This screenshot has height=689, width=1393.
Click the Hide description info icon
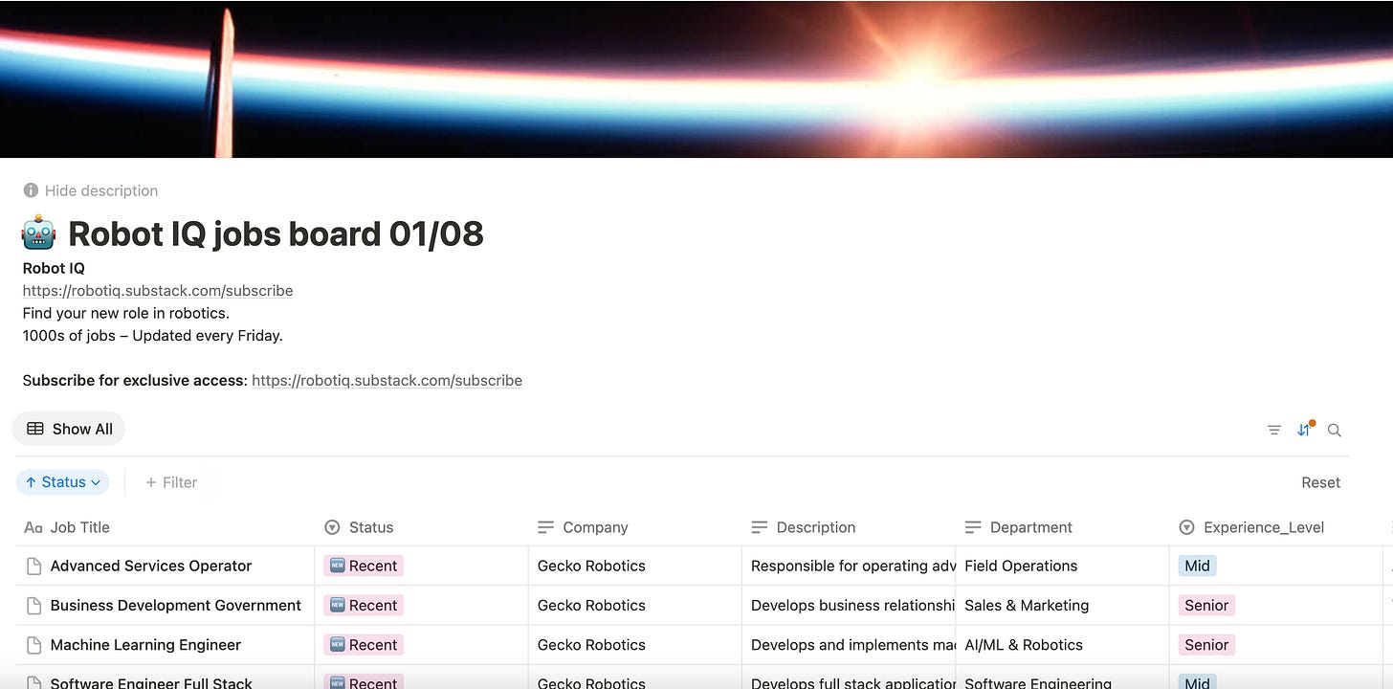[31, 190]
